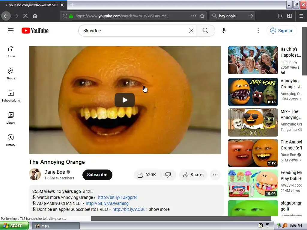Screen dimensions: 307x230
Task: Click the 8:06 PM clock
Action: tap(296, 226)
